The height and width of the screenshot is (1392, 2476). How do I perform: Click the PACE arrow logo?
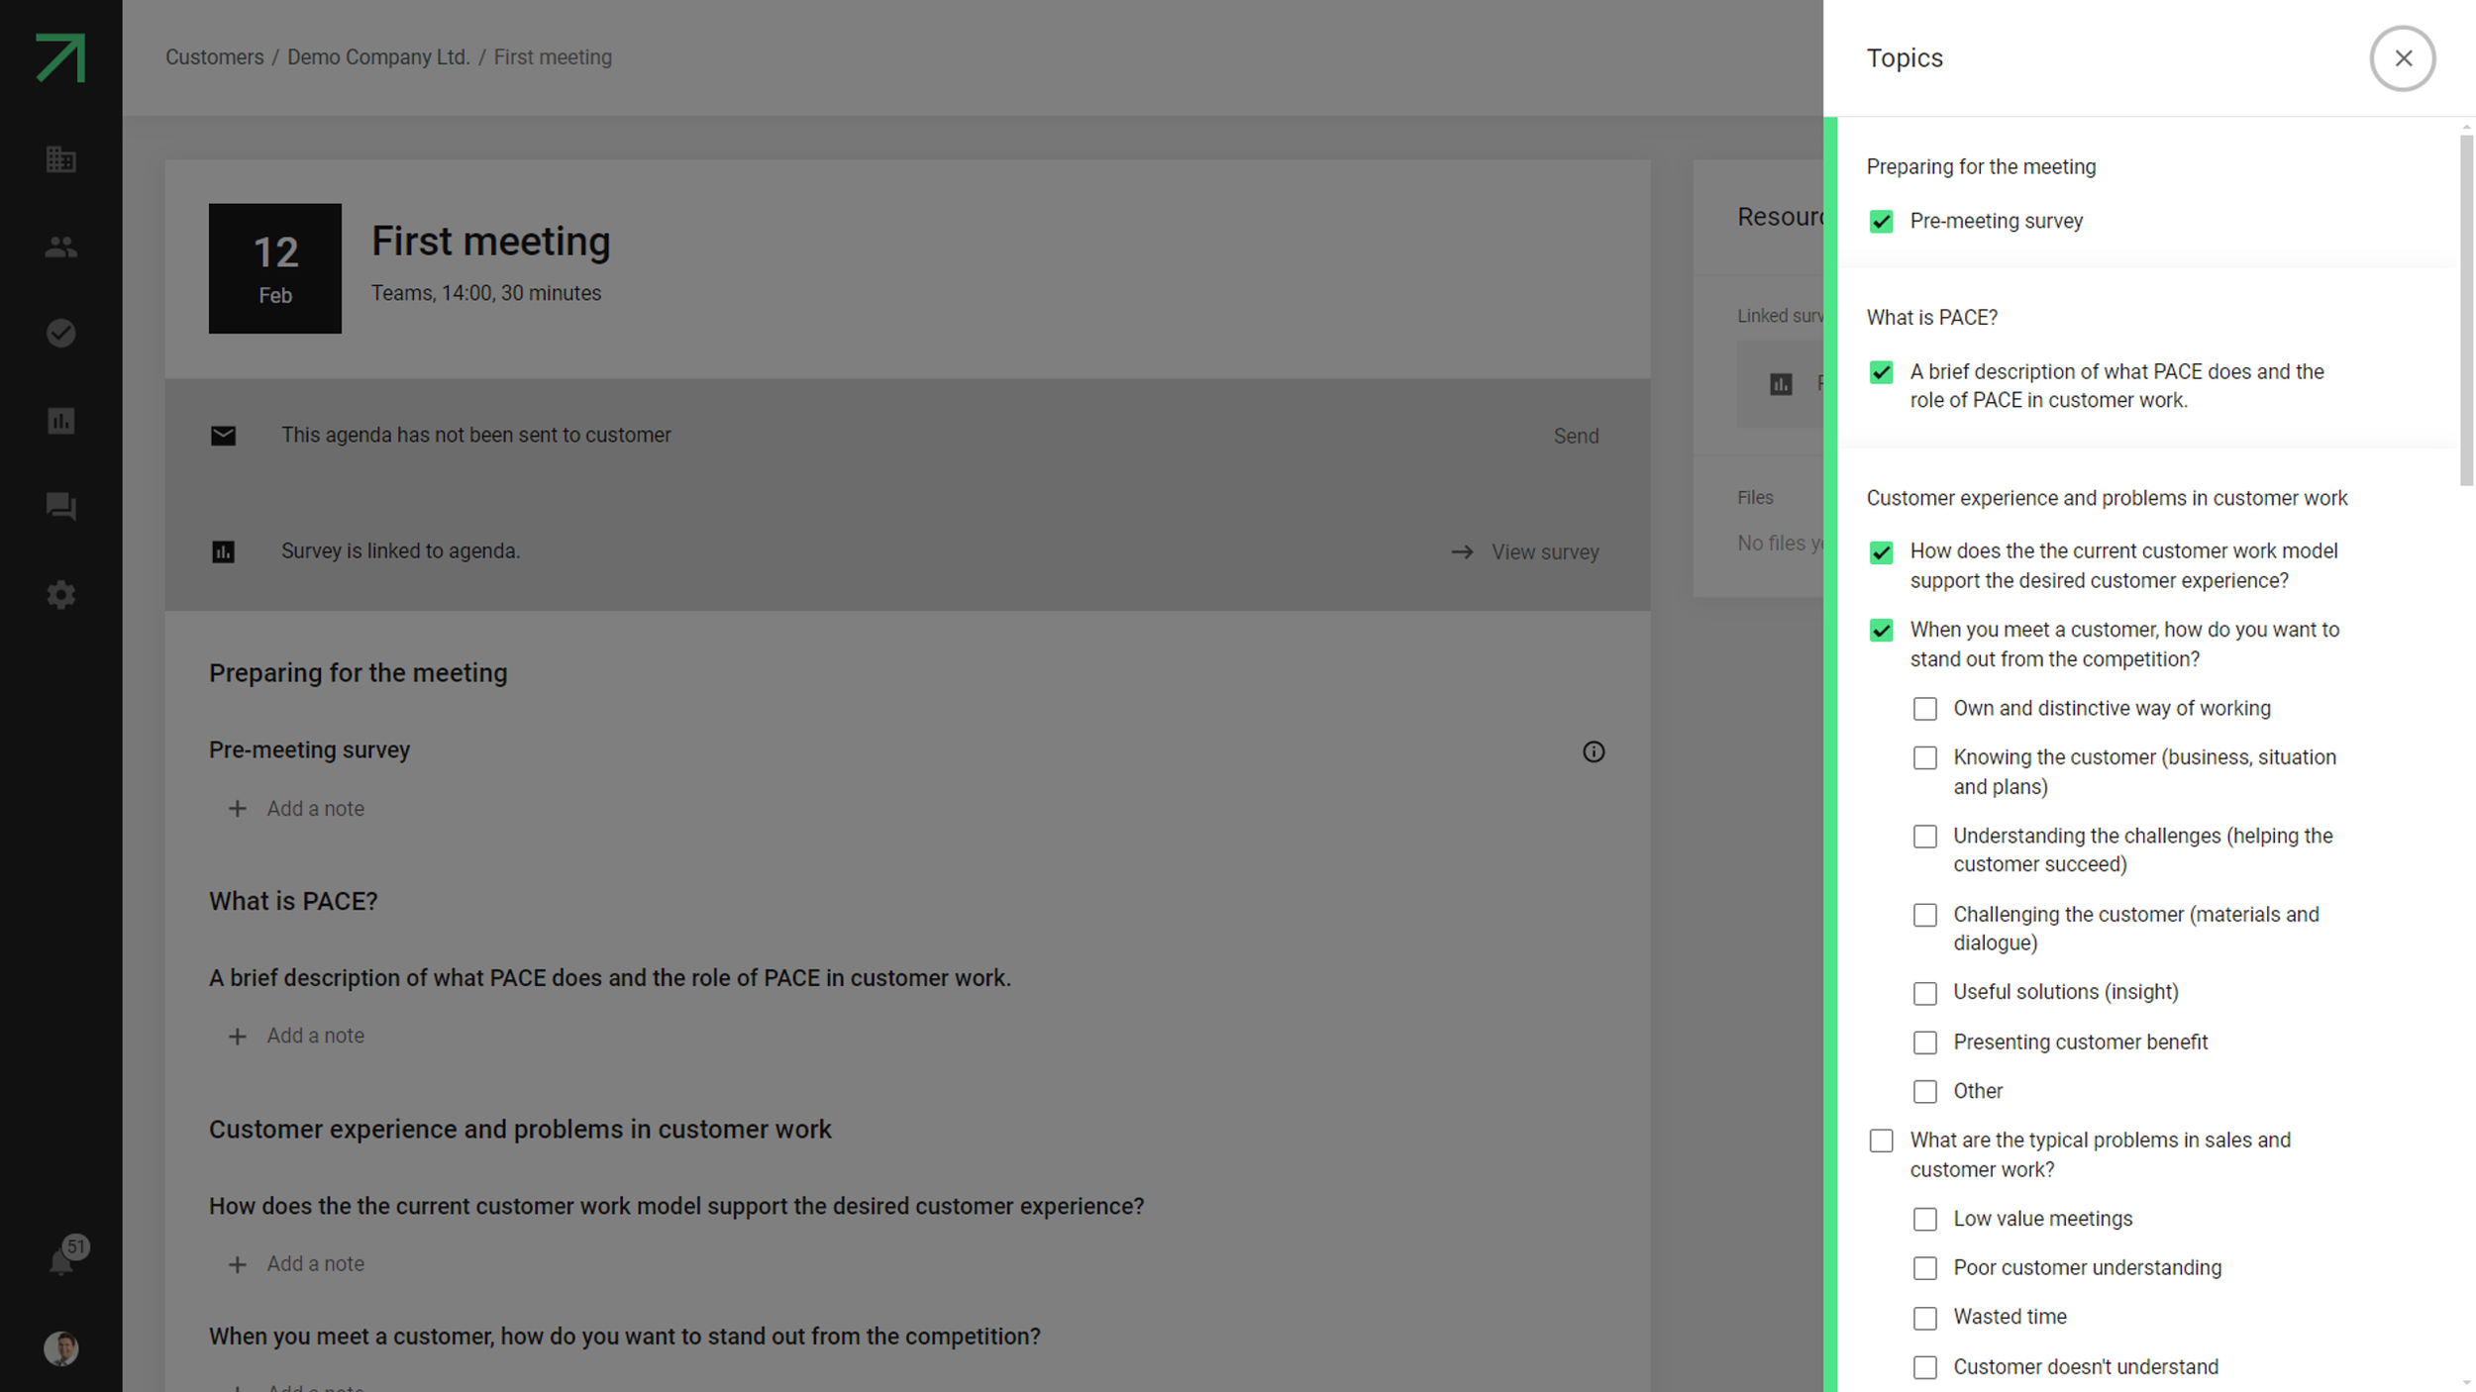[x=60, y=57]
